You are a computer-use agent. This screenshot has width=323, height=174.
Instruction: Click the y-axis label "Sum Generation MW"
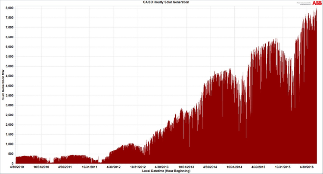click(3, 85)
